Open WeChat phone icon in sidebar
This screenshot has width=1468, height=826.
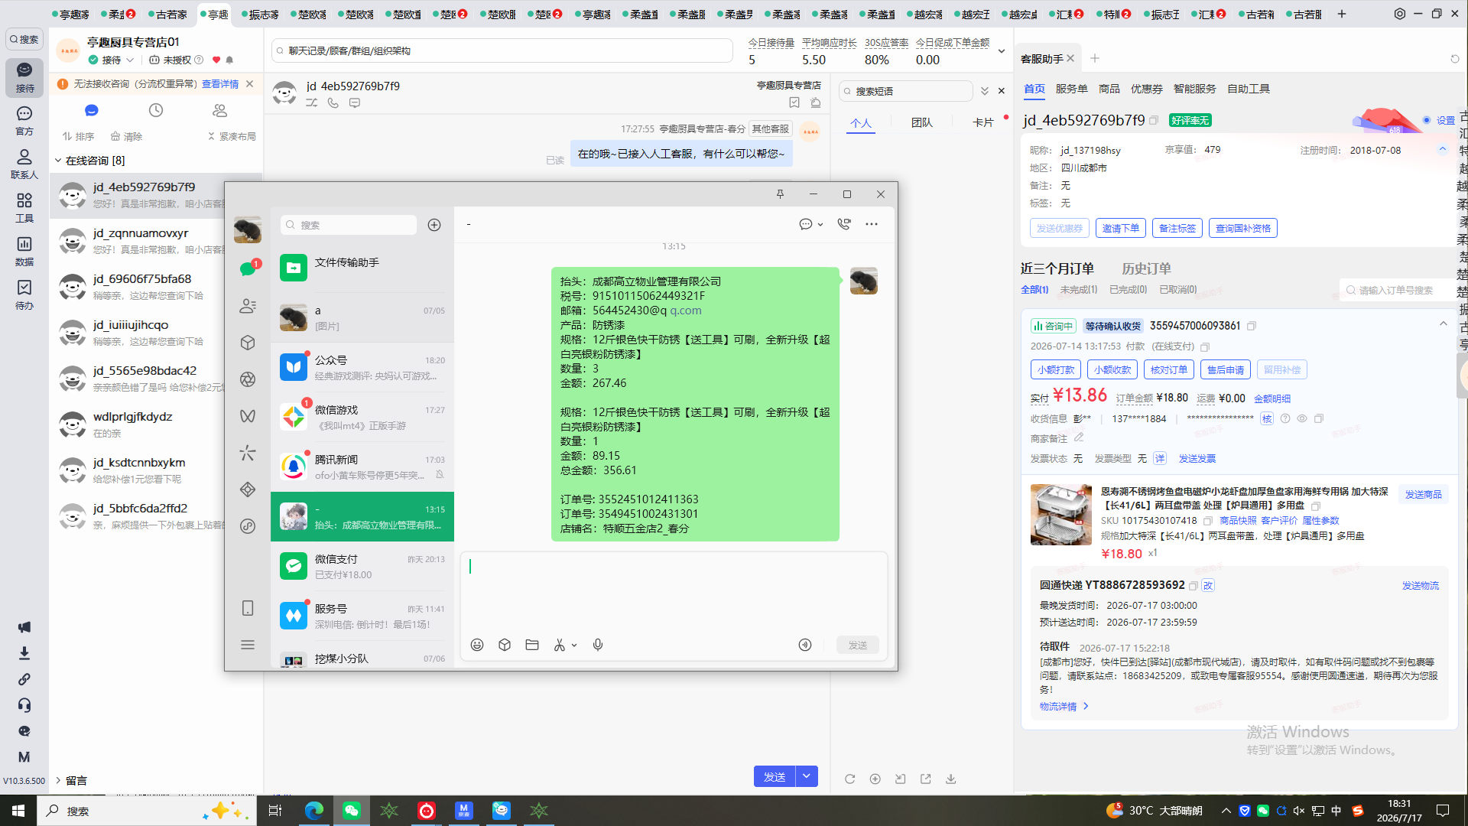(x=247, y=608)
